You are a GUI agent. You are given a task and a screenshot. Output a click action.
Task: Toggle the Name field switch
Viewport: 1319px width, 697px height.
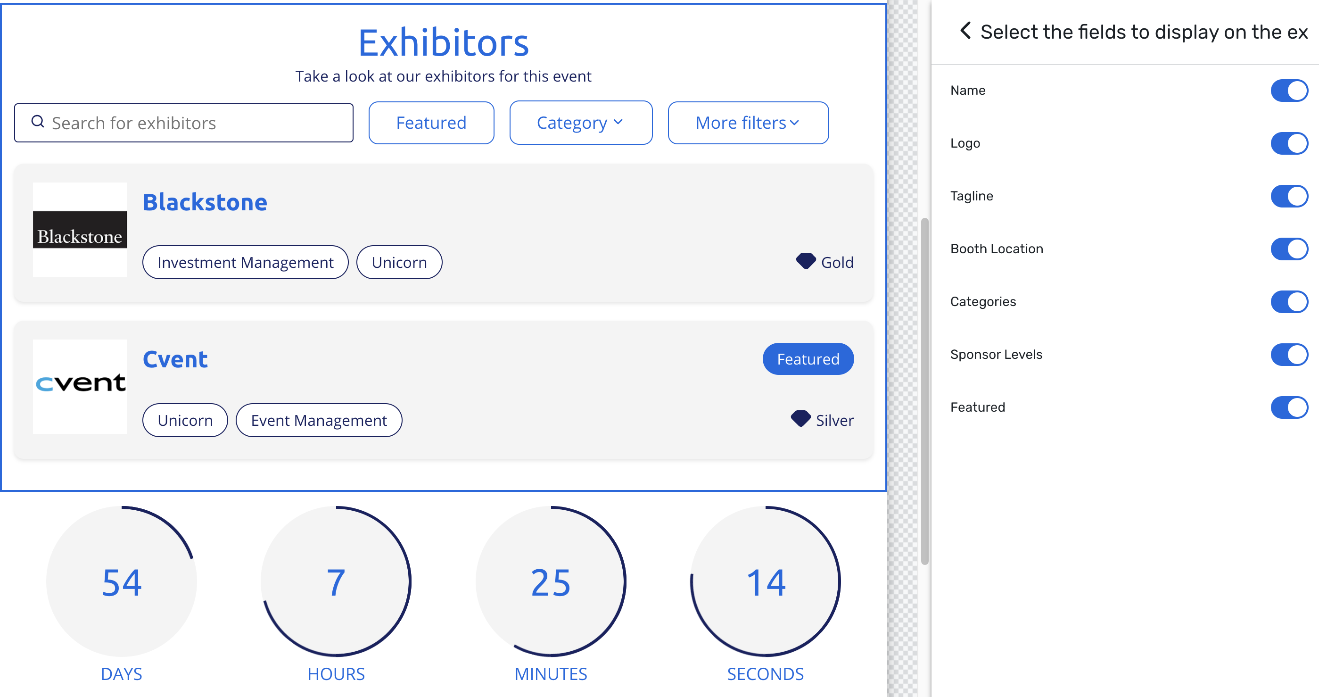coord(1289,91)
